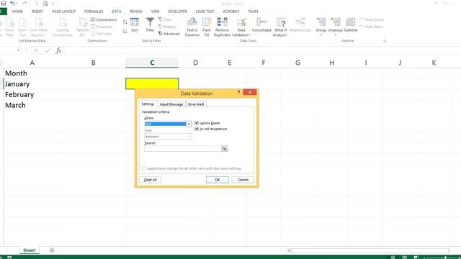Switch to PAGE LAYOUT tab

click(x=64, y=12)
